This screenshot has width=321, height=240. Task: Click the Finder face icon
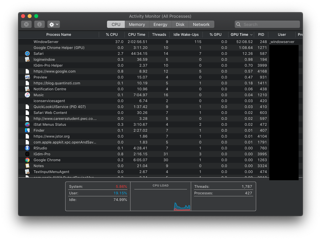pos(27,130)
